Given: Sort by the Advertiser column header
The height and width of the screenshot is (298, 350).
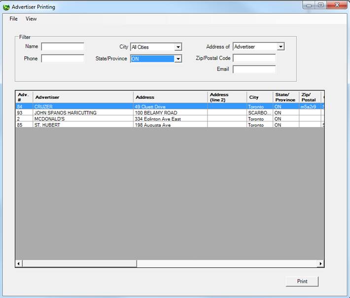Looking at the screenshot, I should (x=83, y=97).
